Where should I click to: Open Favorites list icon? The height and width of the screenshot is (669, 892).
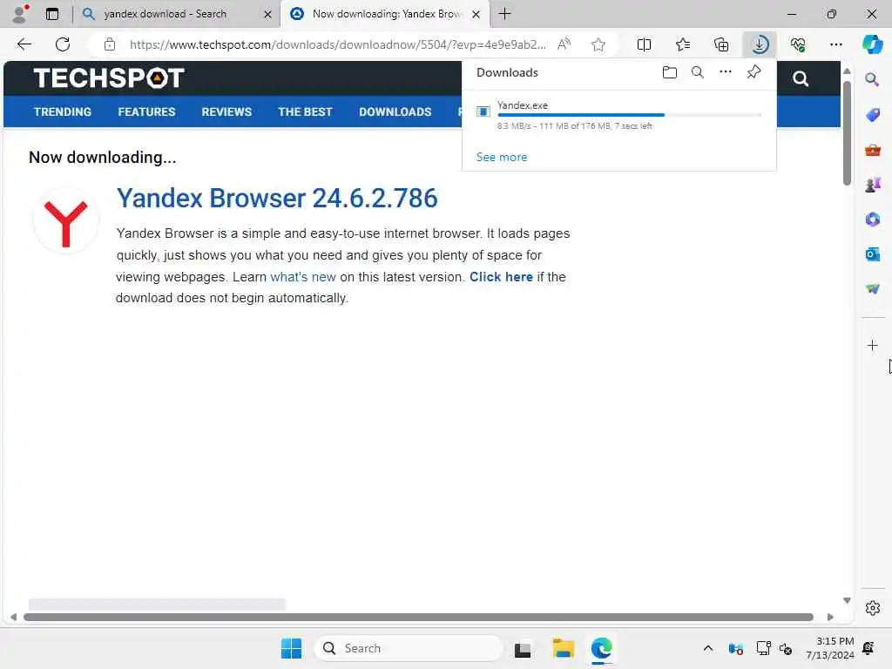click(x=683, y=44)
